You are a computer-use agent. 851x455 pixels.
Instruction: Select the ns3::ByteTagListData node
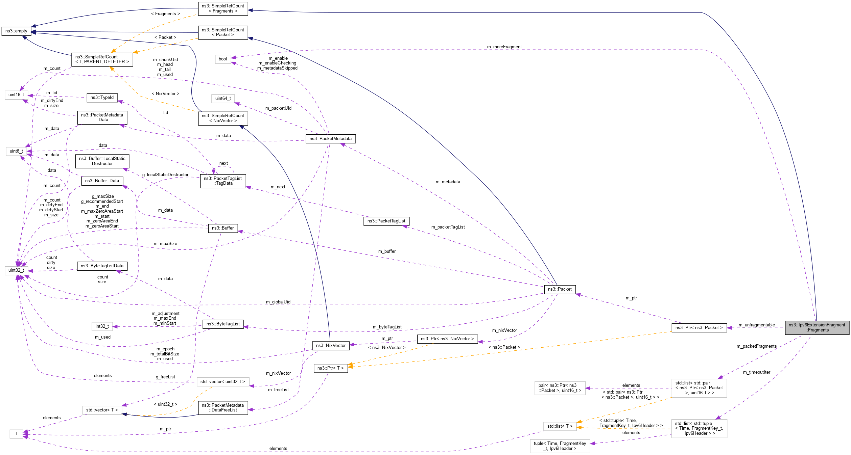[x=103, y=266]
